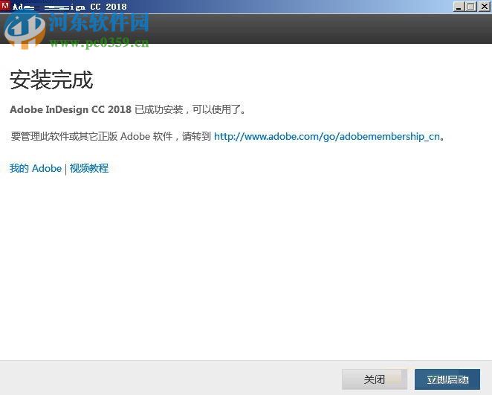Minimize the installer window
492x395 pixels.
tap(459, 6)
